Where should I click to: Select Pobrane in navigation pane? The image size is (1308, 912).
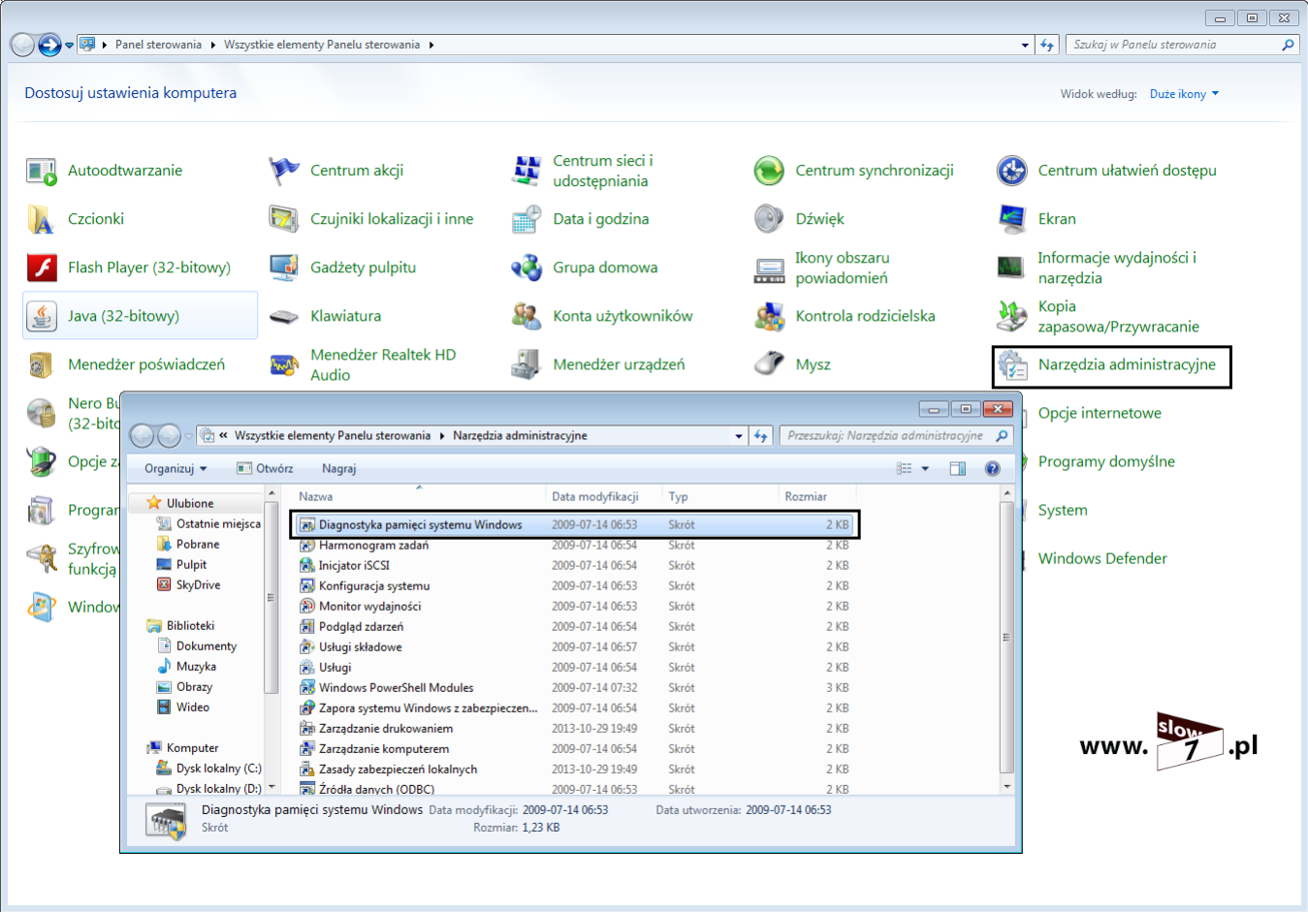pyautogui.click(x=198, y=544)
